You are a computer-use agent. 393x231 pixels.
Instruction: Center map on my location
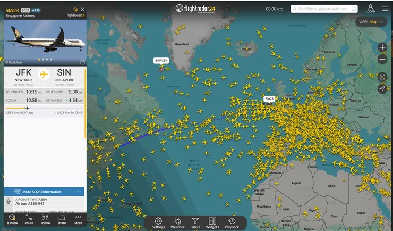click(x=382, y=89)
